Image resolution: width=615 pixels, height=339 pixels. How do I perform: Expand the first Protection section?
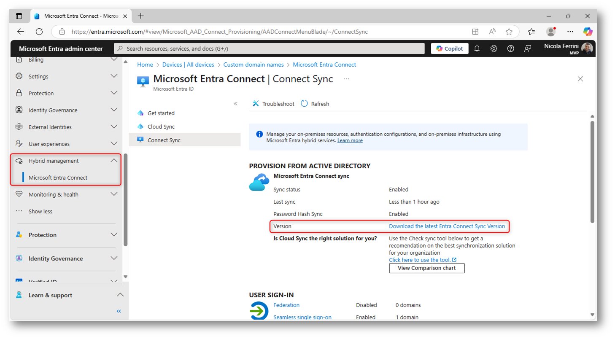(67, 93)
